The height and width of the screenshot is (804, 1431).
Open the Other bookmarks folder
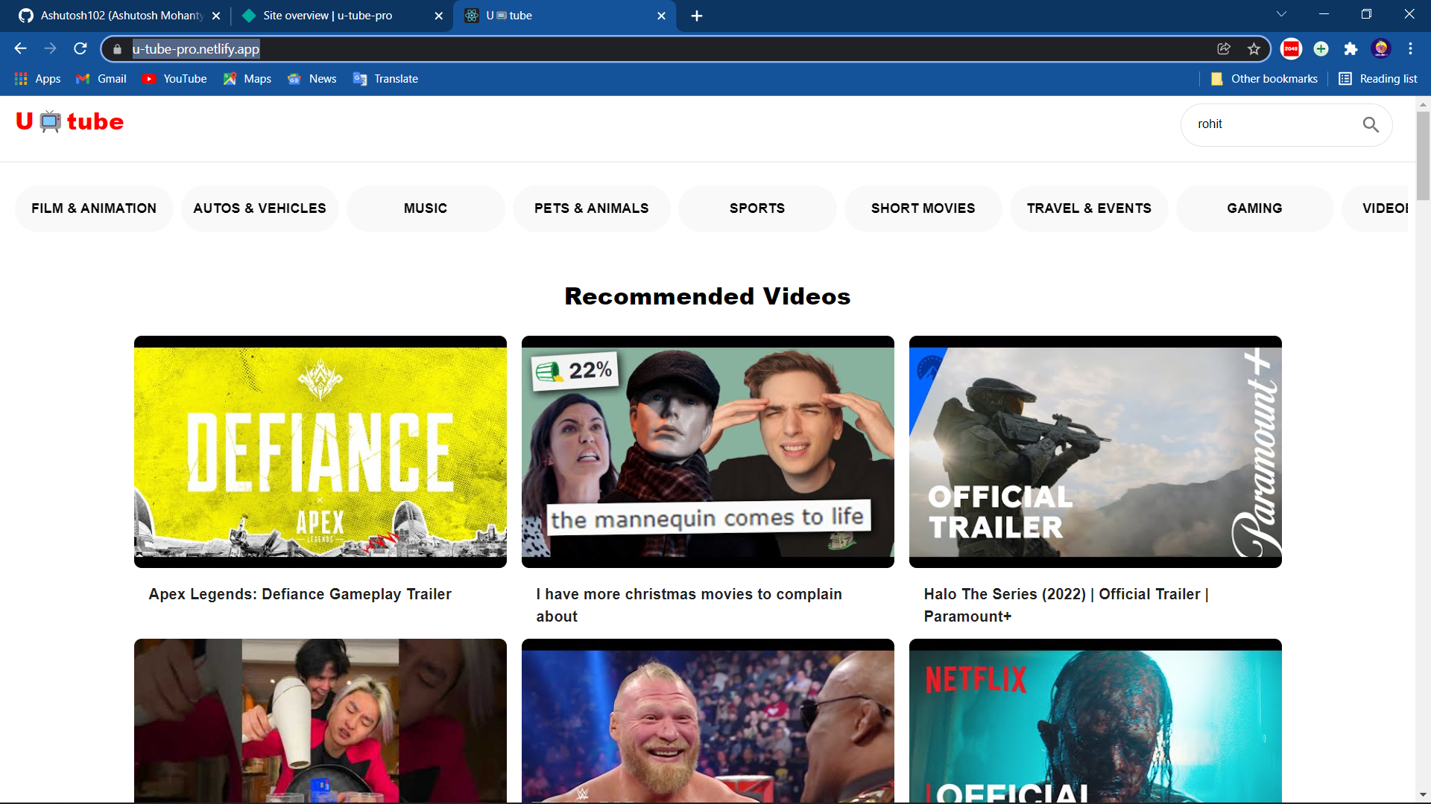pyautogui.click(x=1264, y=79)
